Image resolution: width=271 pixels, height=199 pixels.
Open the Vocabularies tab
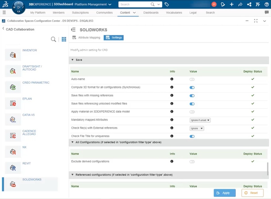[174, 13]
